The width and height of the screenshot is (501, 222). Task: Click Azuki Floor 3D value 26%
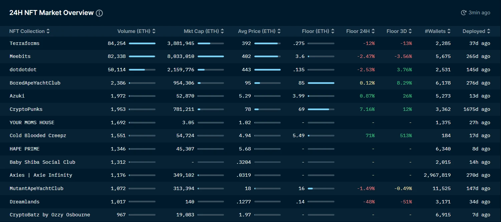[x=407, y=96]
